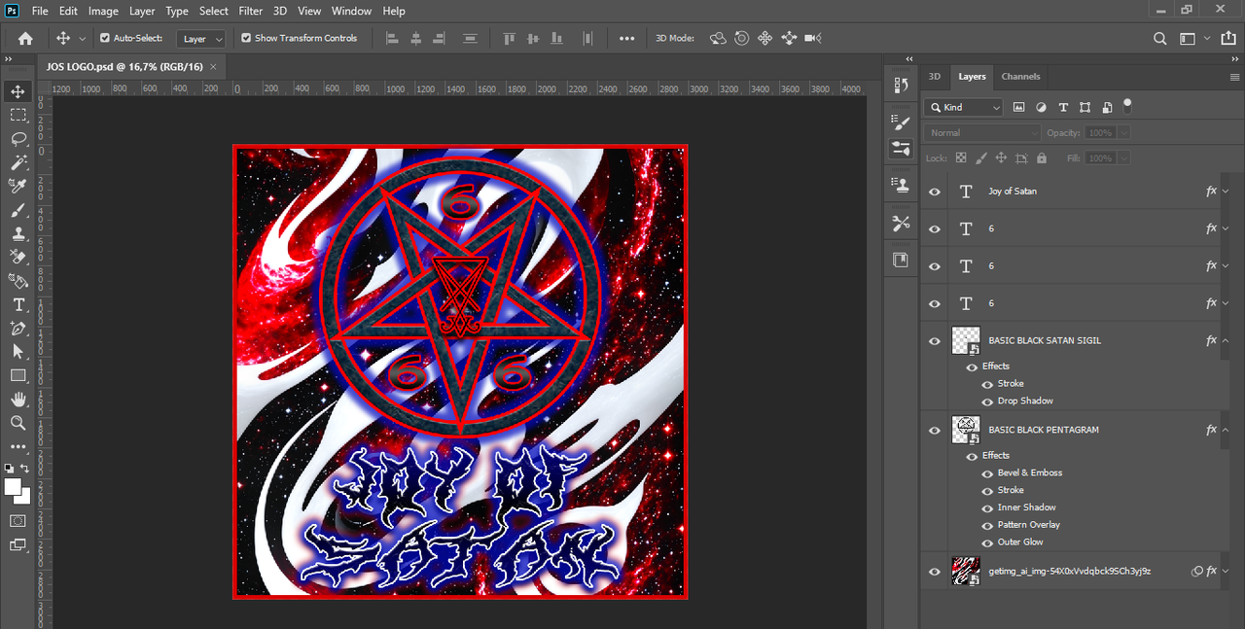This screenshot has width=1245, height=629.
Task: Hide the Outer Glow effect
Action: point(987,542)
